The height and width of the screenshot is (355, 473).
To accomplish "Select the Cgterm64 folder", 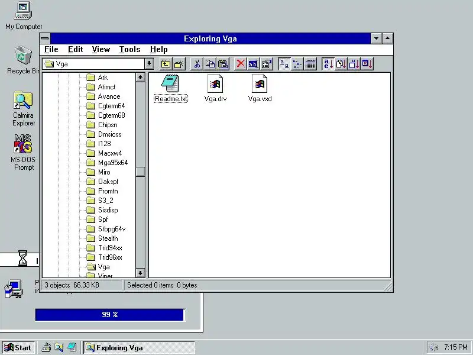I will click(106, 106).
